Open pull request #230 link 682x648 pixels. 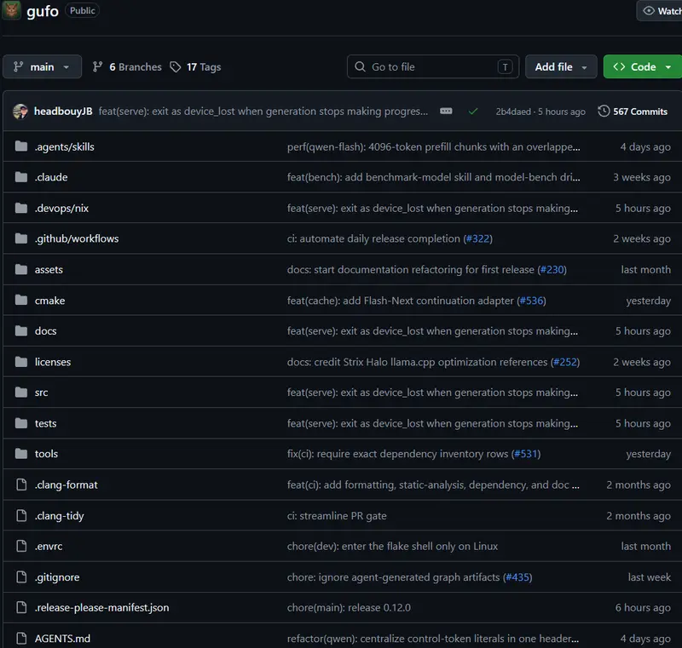(x=552, y=270)
